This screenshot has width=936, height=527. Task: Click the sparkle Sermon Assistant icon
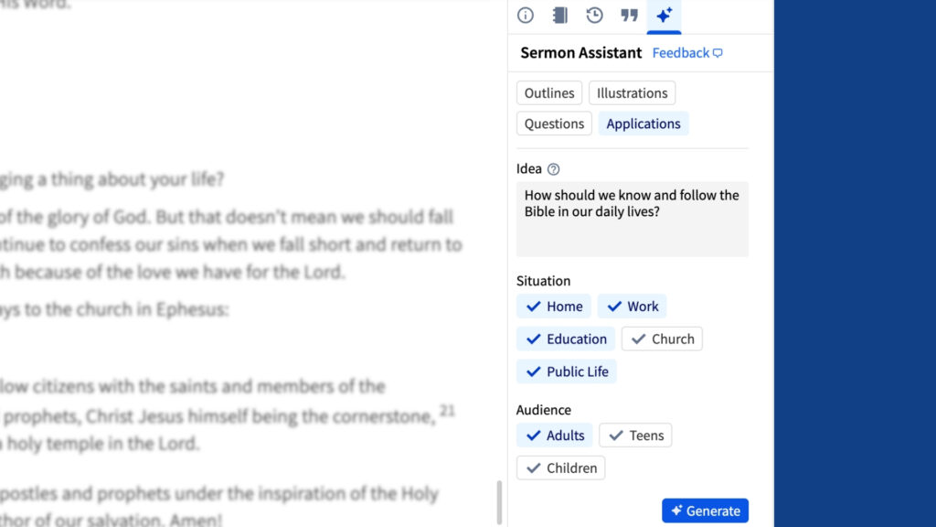click(665, 16)
